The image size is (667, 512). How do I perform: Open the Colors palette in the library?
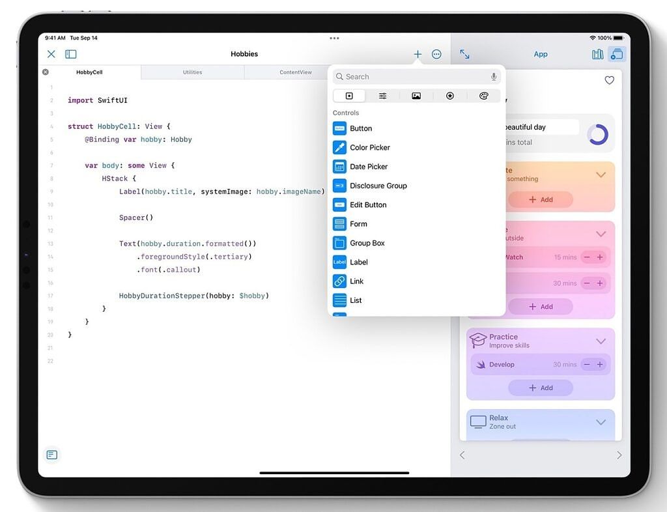(x=484, y=96)
